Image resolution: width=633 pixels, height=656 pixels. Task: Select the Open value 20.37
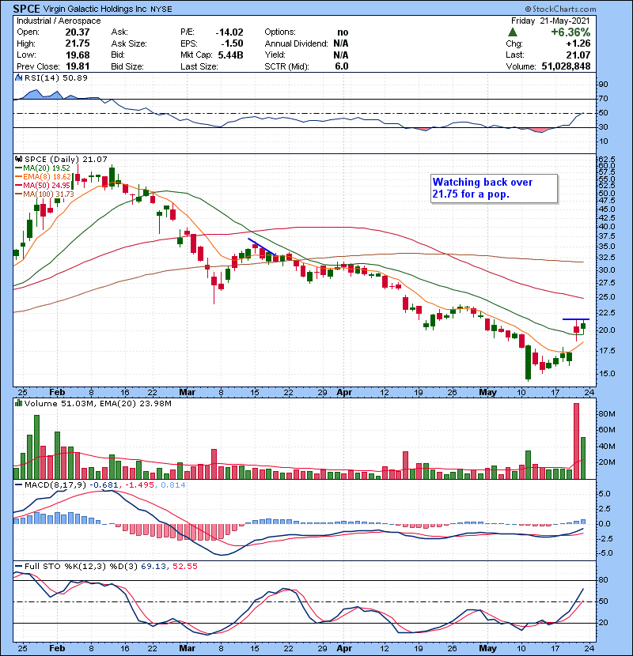[x=77, y=32]
